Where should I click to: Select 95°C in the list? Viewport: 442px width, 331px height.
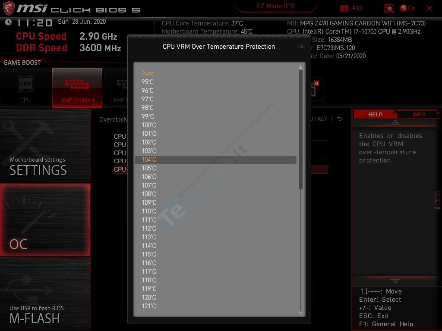pyautogui.click(x=216, y=82)
